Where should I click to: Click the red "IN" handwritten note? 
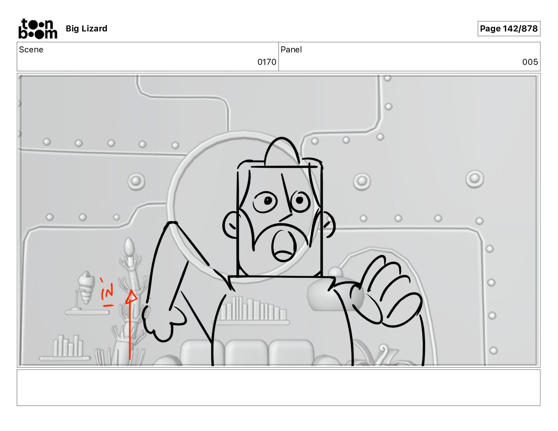[107, 292]
